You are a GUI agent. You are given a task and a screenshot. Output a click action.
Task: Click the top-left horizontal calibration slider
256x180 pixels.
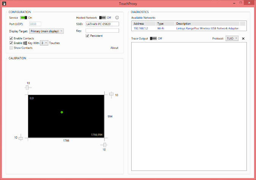coord(27,88)
